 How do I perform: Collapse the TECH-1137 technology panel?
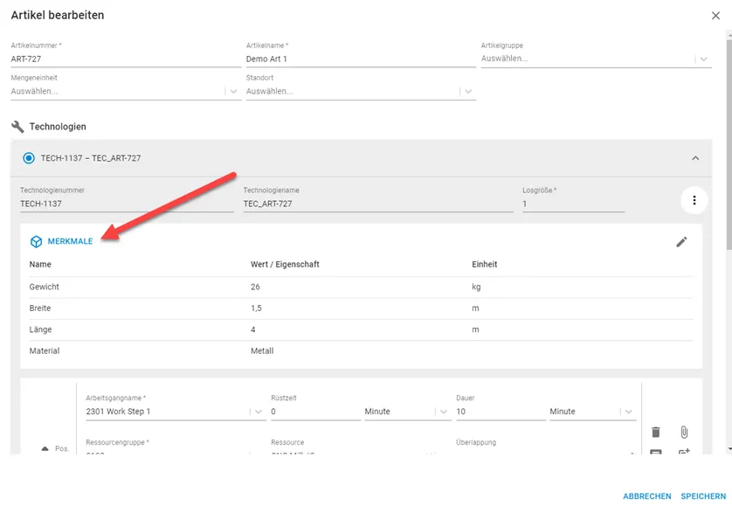[695, 158]
